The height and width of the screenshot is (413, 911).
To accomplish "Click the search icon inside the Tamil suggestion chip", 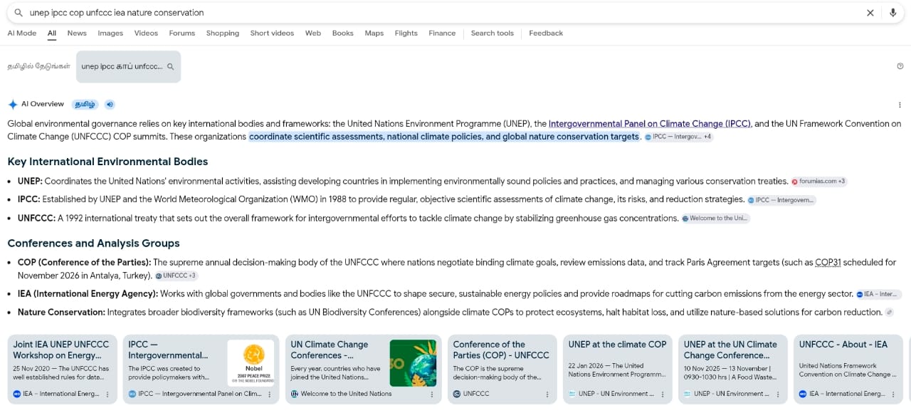I will (170, 67).
